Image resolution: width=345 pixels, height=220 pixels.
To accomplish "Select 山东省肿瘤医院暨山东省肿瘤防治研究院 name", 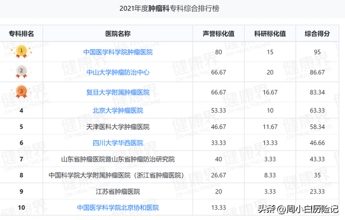I will [x=118, y=159].
